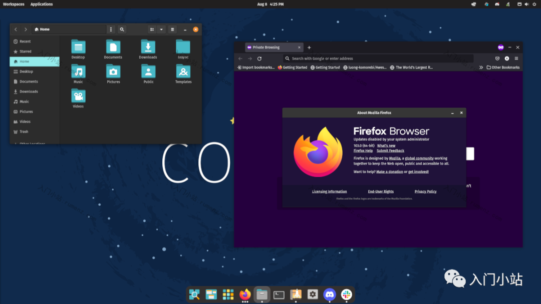Go forward in the Files window
The width and height of the screenshot is (541, 304).
(26, 29)
